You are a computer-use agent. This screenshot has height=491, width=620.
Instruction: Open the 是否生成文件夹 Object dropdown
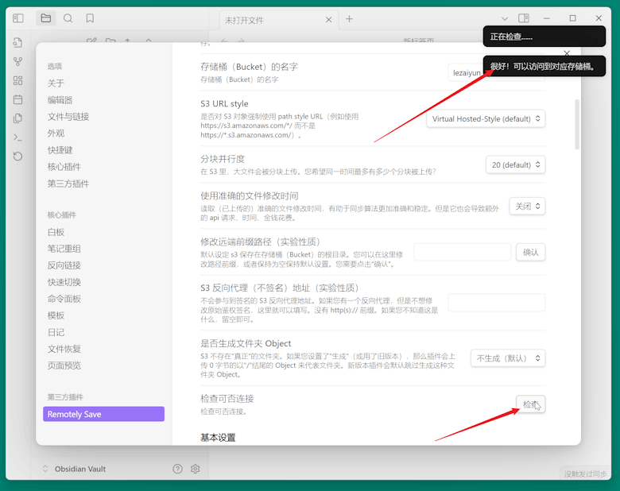[508, 358]
